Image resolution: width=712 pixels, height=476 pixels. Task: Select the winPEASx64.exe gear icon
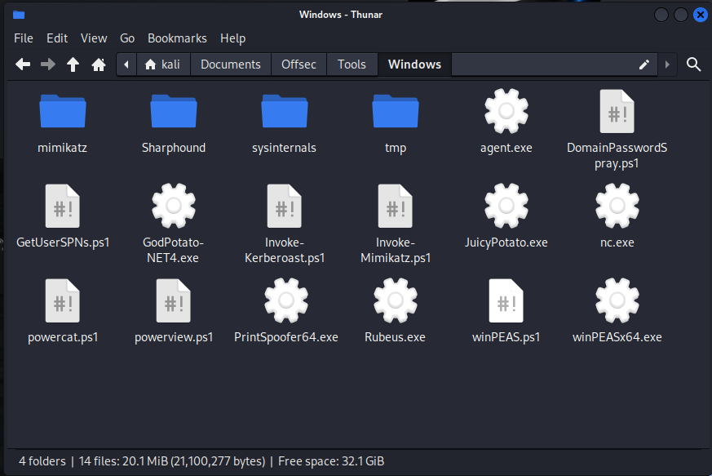[x=617, y=300]
